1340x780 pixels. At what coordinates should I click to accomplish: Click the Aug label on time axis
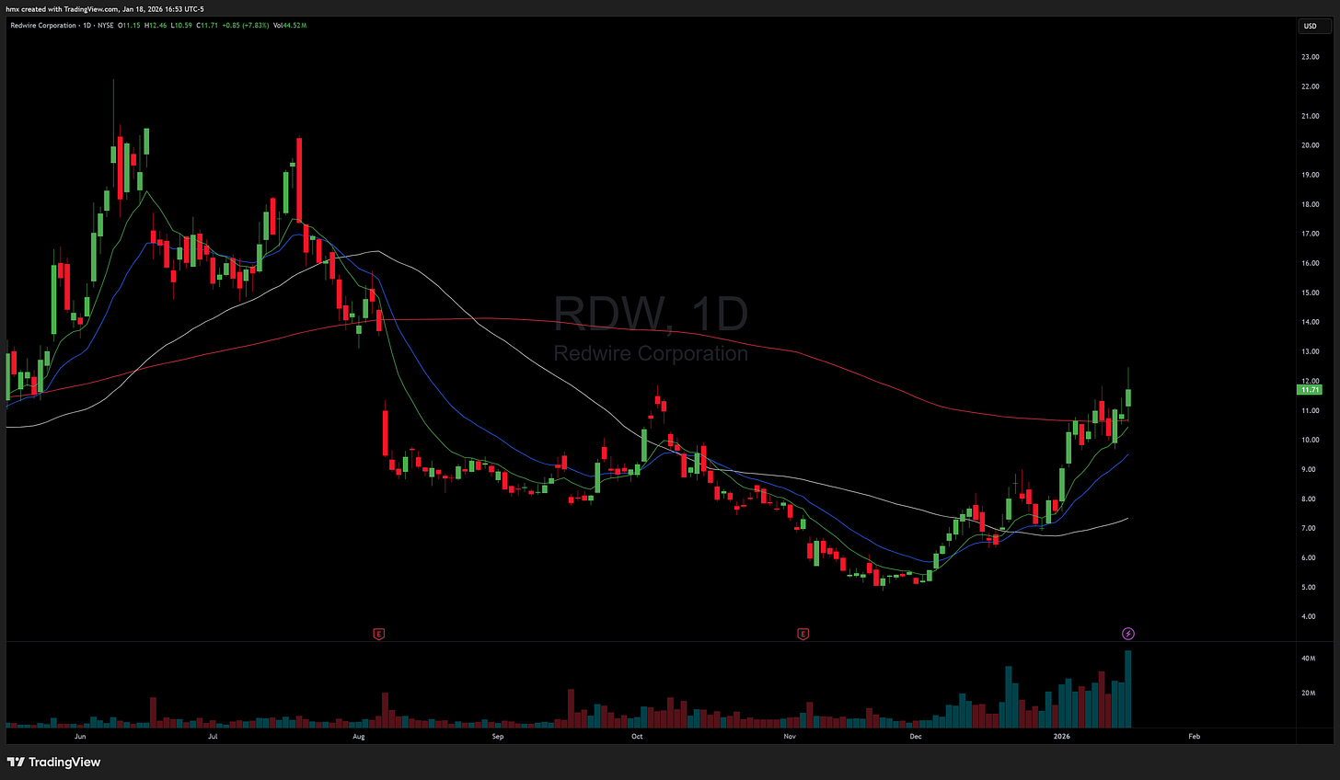(x=358, y=736)
